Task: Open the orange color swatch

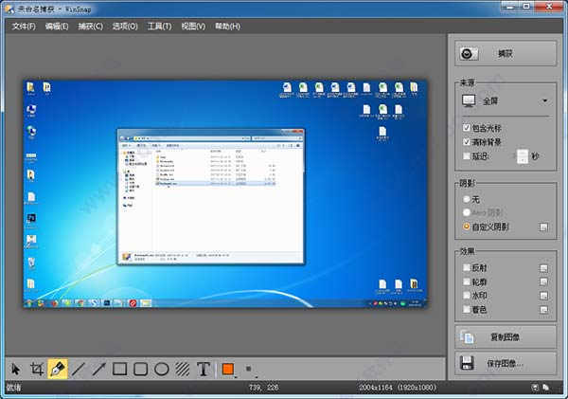Action: 228,370
